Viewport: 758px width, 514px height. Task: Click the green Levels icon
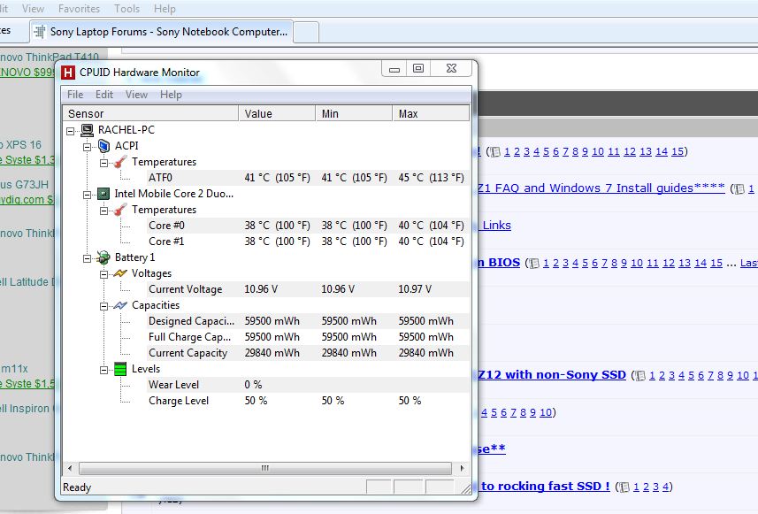click(x=120, y=369)
